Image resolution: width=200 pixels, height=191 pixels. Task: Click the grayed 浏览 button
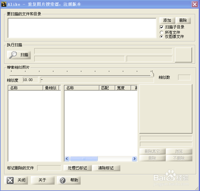179,151
